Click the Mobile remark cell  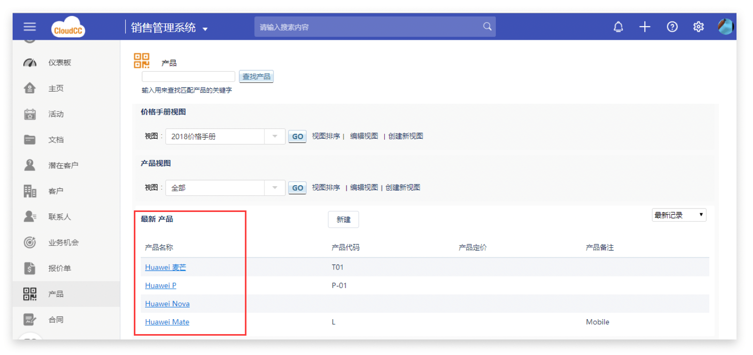[x=598, y=322]
